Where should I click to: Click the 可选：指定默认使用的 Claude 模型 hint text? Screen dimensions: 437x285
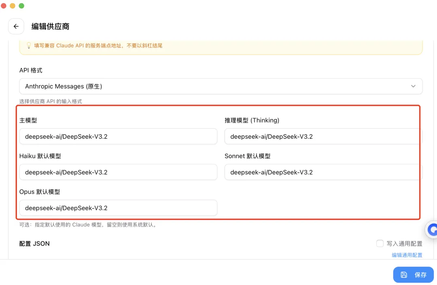tap(89, 225)
